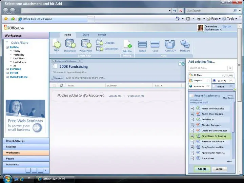The width and height of the screenshot is (244, 183).
Task: Open the address bar dropdown arrow
Action: [x=169, y=11]
